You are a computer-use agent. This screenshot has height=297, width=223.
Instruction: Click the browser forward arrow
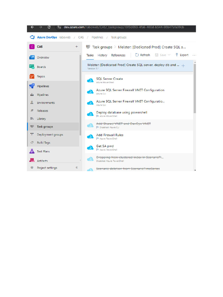pos(41,27)
